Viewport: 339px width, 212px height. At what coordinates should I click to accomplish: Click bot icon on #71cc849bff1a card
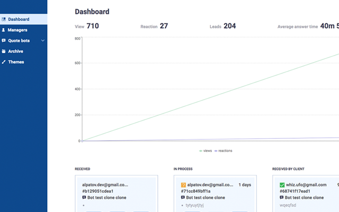183,198
